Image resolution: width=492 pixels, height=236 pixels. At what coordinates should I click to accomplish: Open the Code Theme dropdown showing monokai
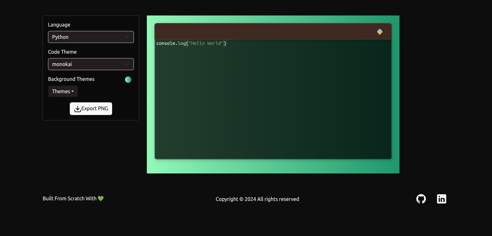(x=91, y=64)
